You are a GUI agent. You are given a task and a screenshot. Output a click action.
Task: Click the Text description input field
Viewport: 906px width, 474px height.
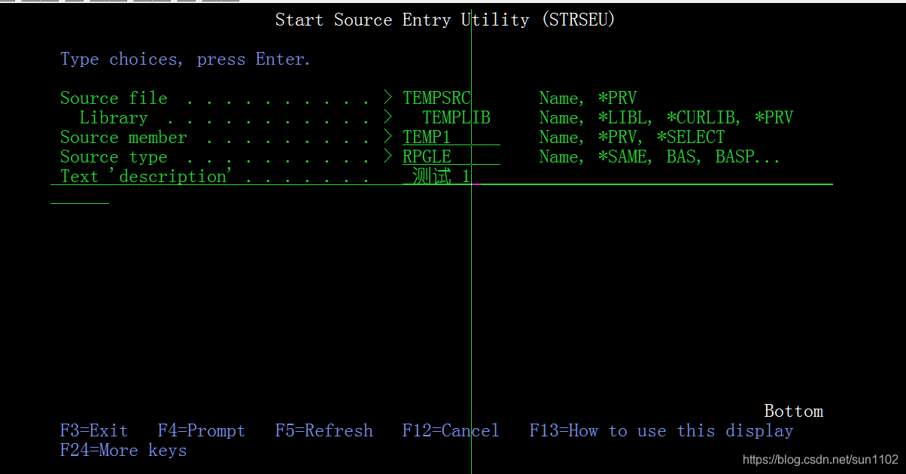point(617,177)
